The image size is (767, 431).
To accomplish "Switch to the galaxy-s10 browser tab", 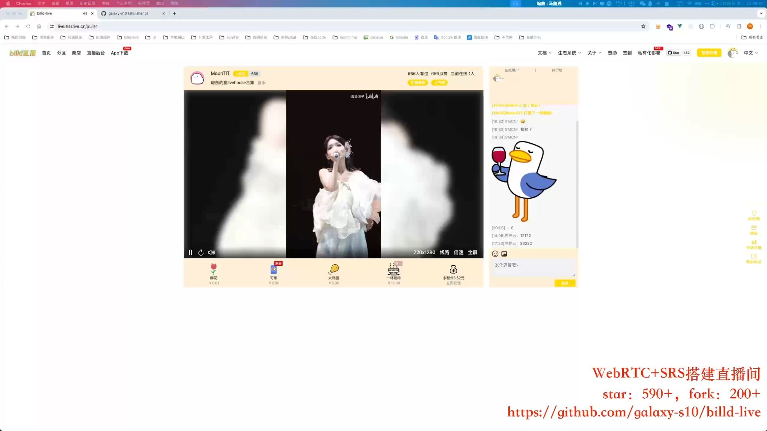I will point(128,13).
